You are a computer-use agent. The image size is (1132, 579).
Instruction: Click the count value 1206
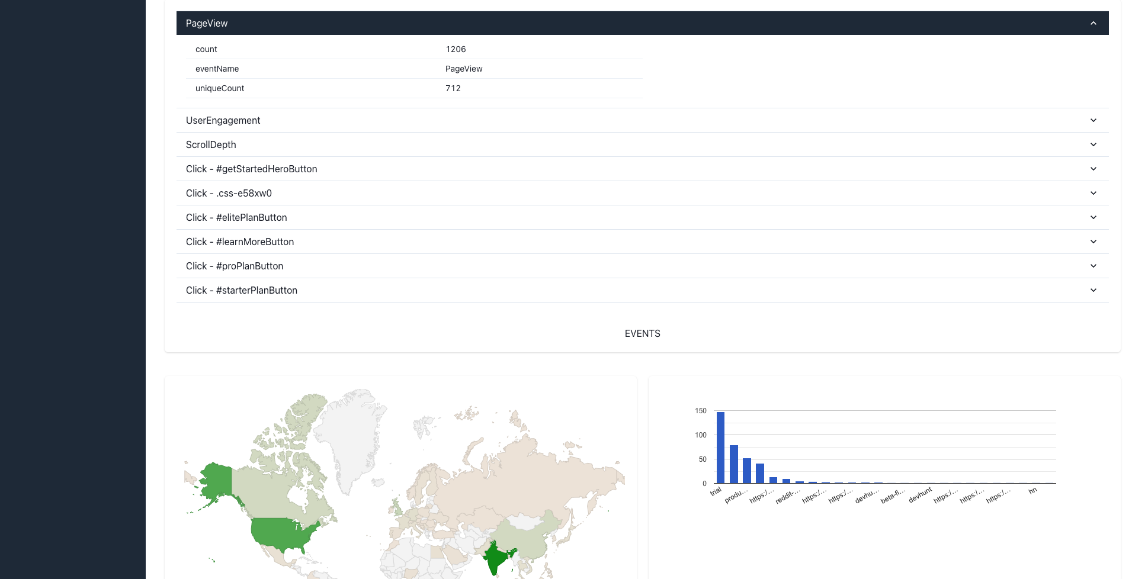[x=456, y=49]
